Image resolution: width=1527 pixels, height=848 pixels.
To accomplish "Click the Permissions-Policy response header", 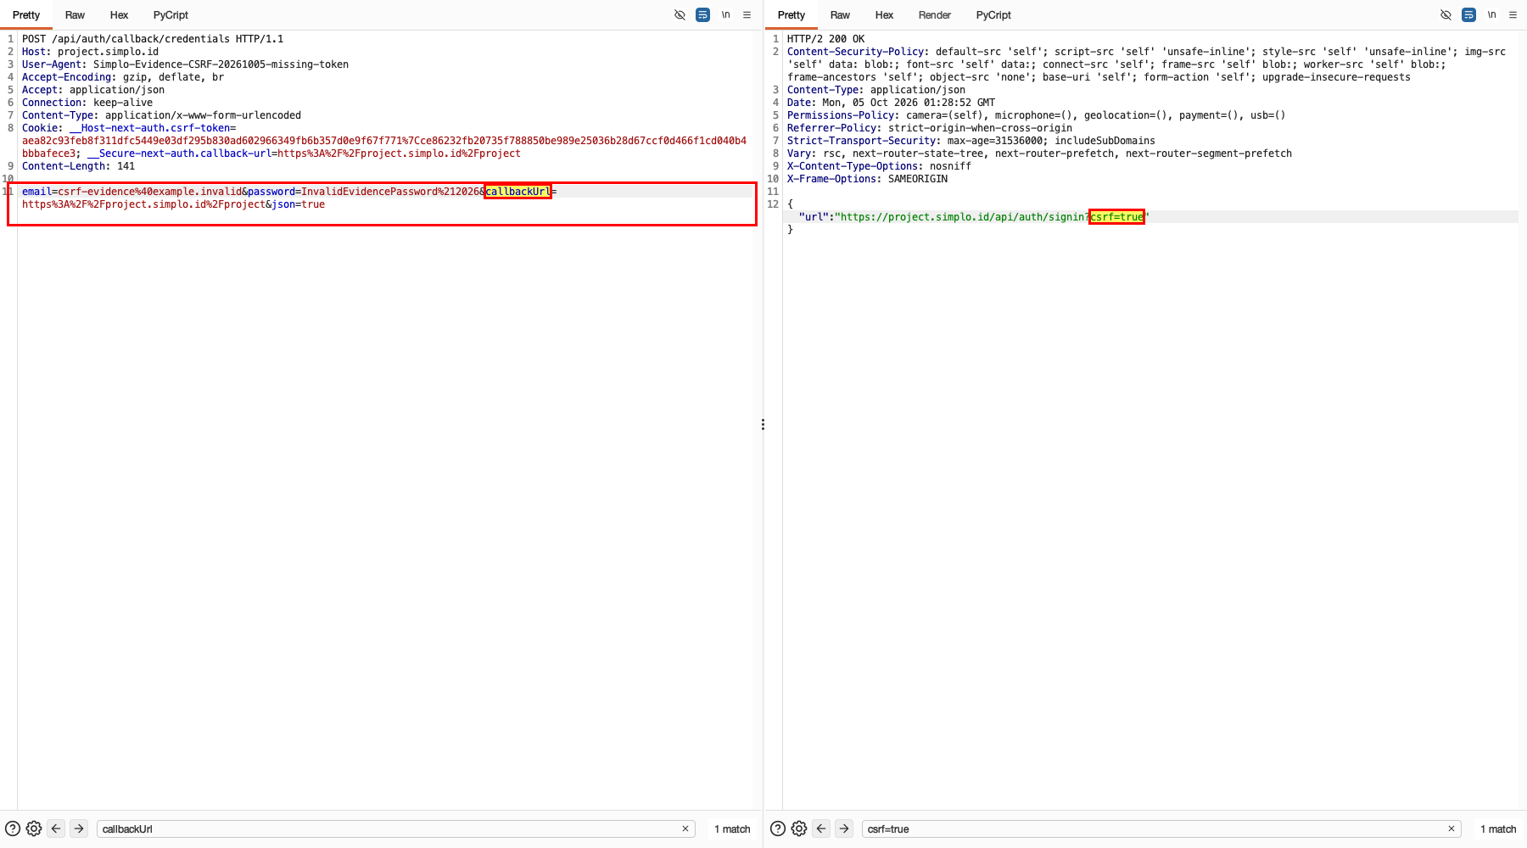I will 1036,115.
